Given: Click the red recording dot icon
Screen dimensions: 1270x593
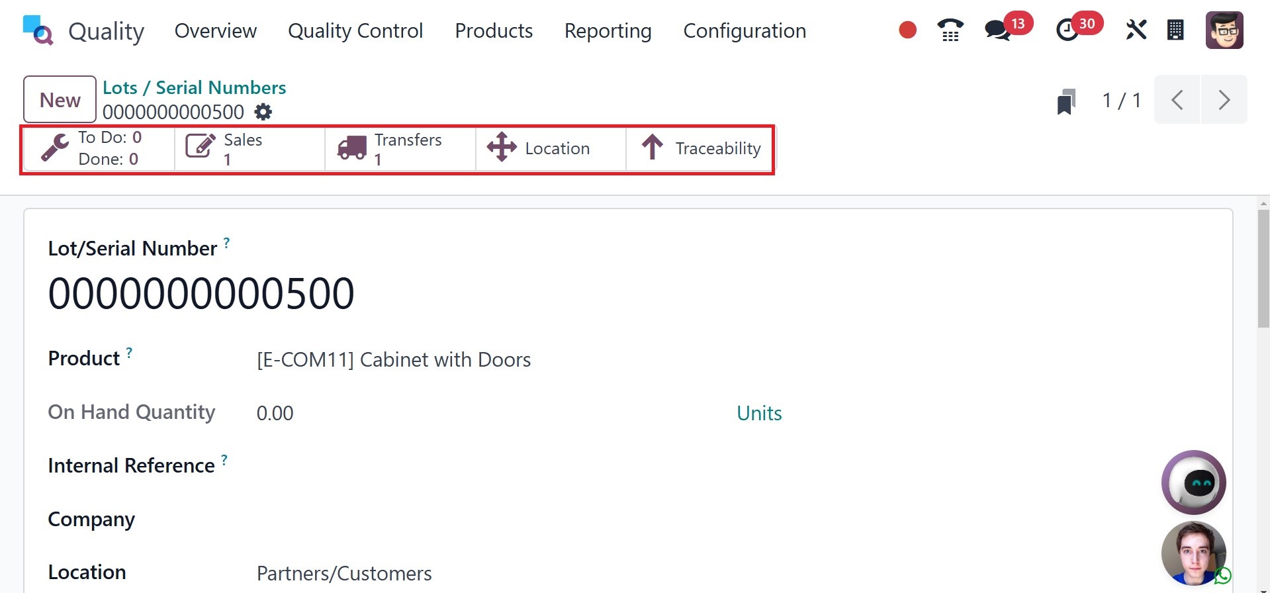Looking at the screenshot, I should click(x=907, y=30).
